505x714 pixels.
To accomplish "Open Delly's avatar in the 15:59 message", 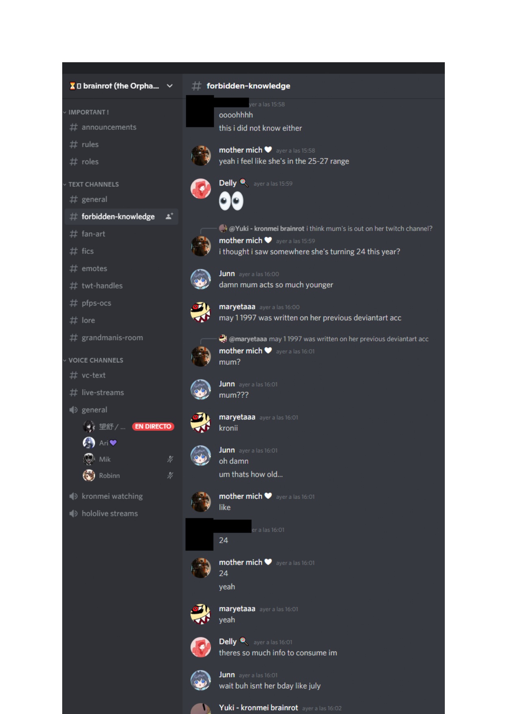I will click(201, 189).
